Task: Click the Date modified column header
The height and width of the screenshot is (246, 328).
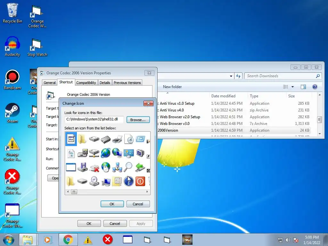Action: (x=223, y=96)
